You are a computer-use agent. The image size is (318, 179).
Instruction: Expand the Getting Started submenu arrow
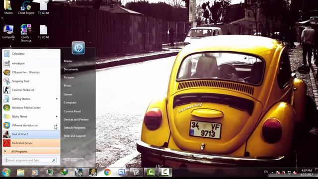pyautogui.click(x=57, y=99)
